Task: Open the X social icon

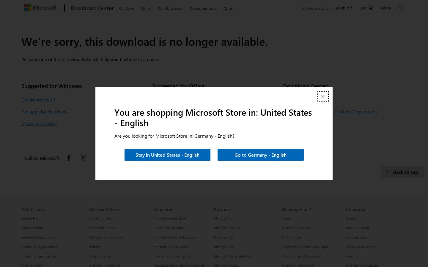Action: tap(83, 158)
